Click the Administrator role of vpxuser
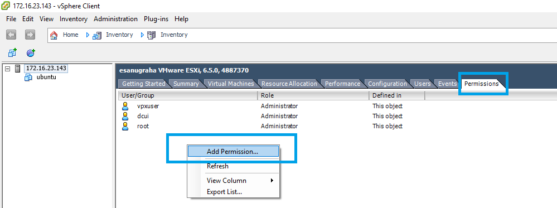 (279, 106)
